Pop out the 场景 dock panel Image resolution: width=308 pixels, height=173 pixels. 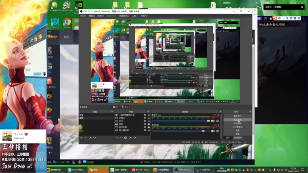(x=112, y=111)
